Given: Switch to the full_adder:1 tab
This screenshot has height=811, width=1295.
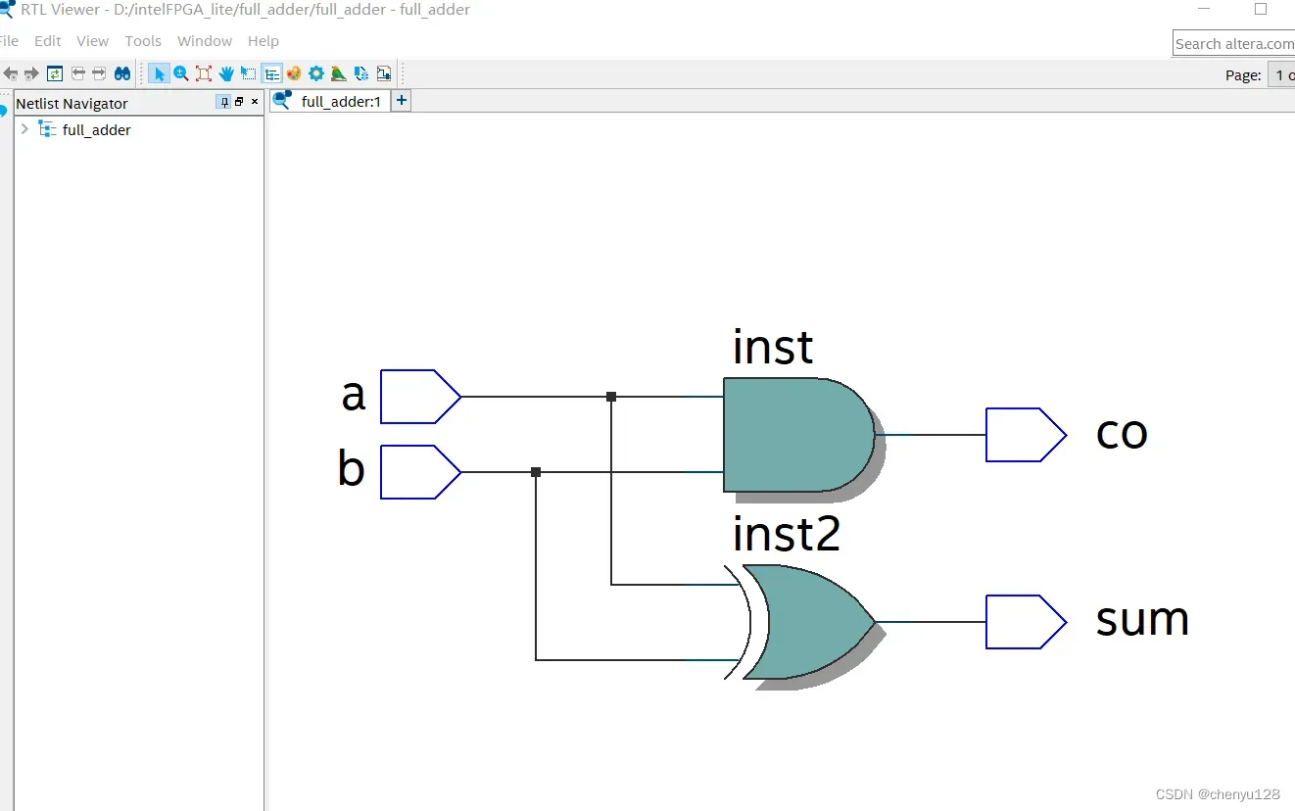Looking at the screenshot, I should pos(330,101).
